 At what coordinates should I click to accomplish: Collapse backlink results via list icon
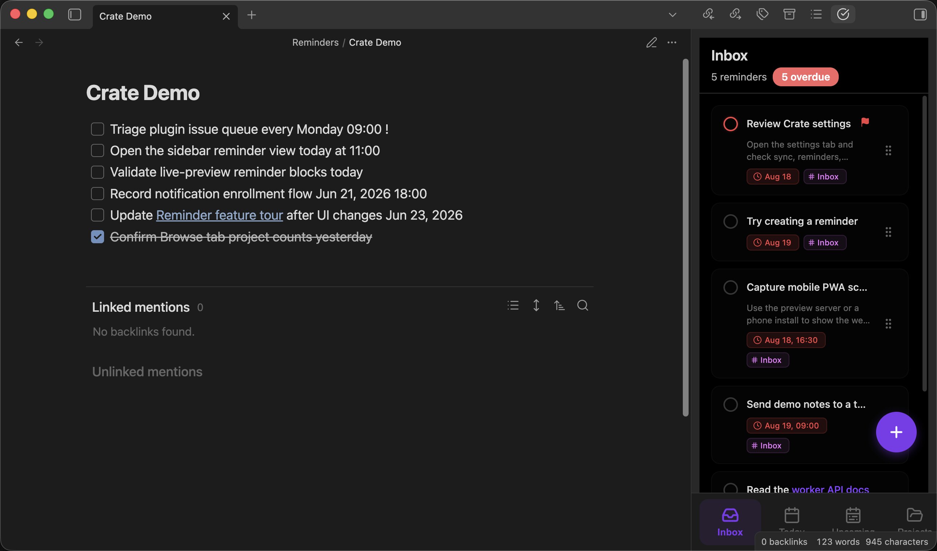(x=513, y=305)
